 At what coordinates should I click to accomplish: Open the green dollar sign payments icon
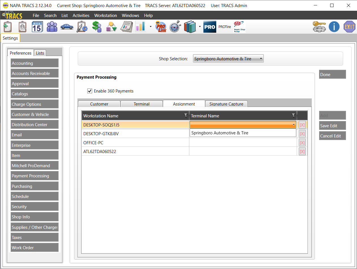click(97, 27)
